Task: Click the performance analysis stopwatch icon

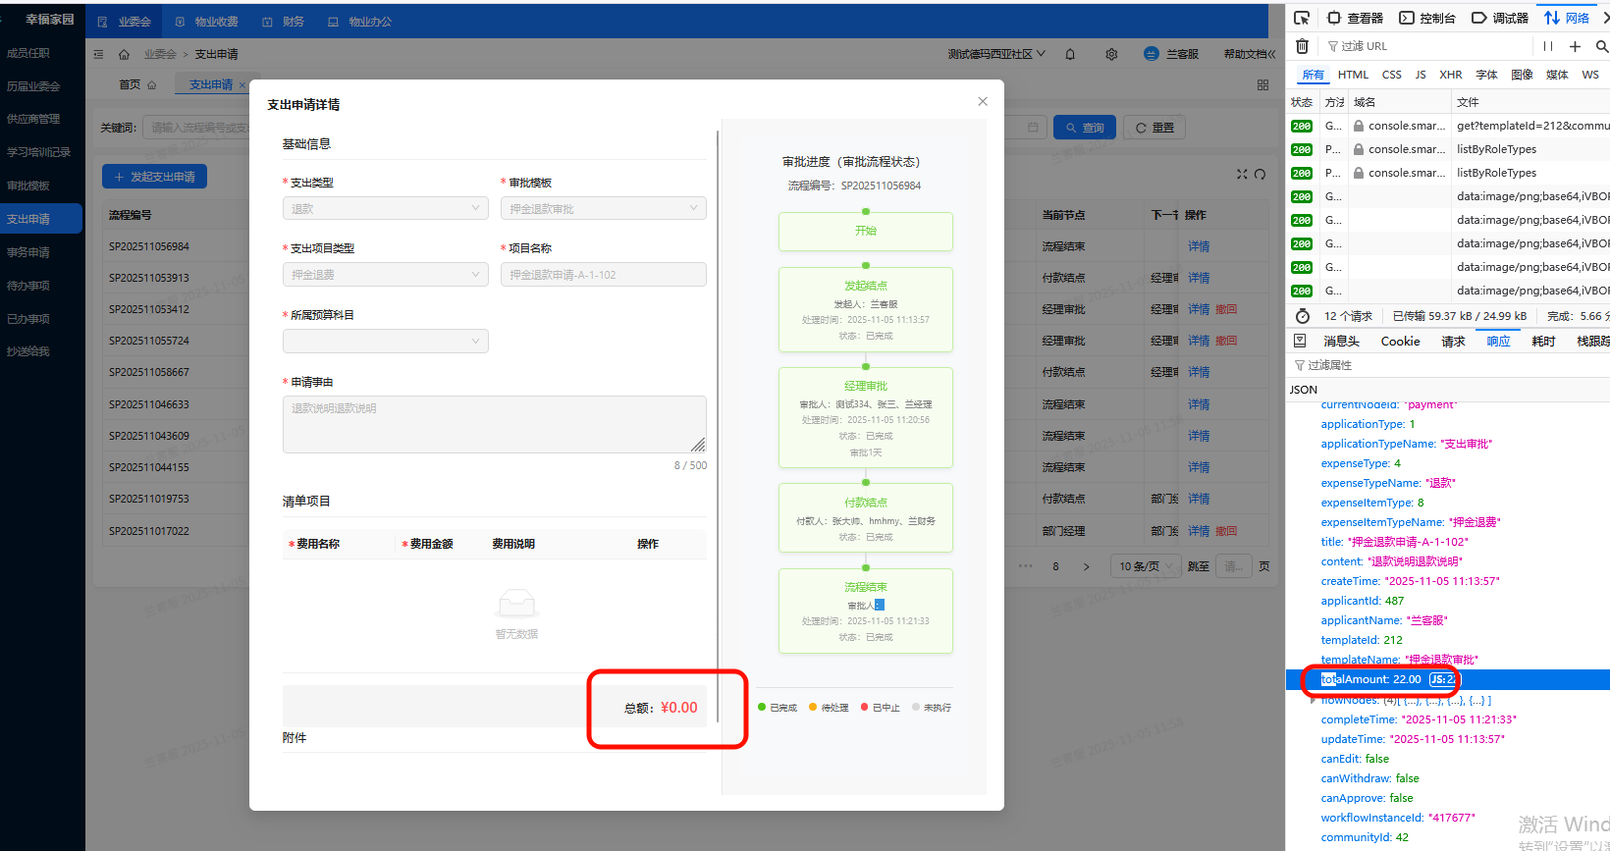Action: point(1302,316)
